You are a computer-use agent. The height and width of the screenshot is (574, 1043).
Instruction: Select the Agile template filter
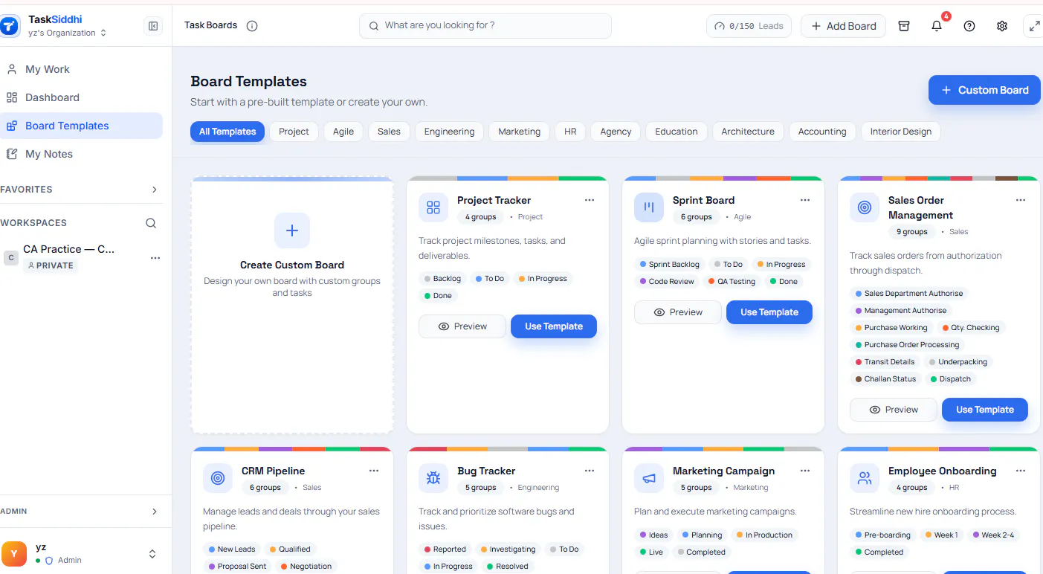click(343, 132)
